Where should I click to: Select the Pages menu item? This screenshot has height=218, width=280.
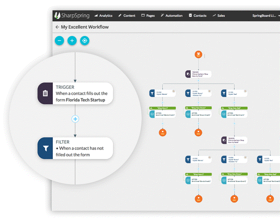[x=148, y=16]
